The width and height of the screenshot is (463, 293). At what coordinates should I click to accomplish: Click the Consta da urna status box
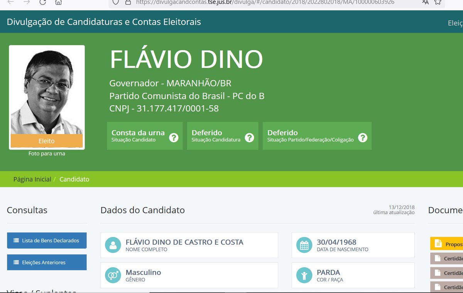145,136
